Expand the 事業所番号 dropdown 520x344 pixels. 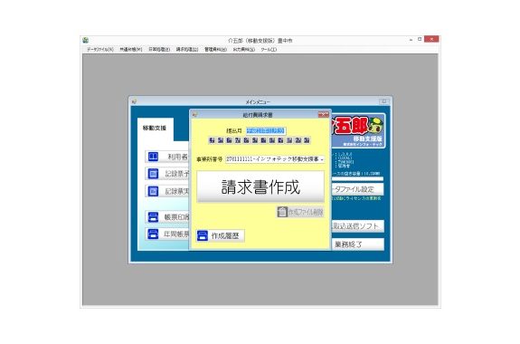[322, 159]
